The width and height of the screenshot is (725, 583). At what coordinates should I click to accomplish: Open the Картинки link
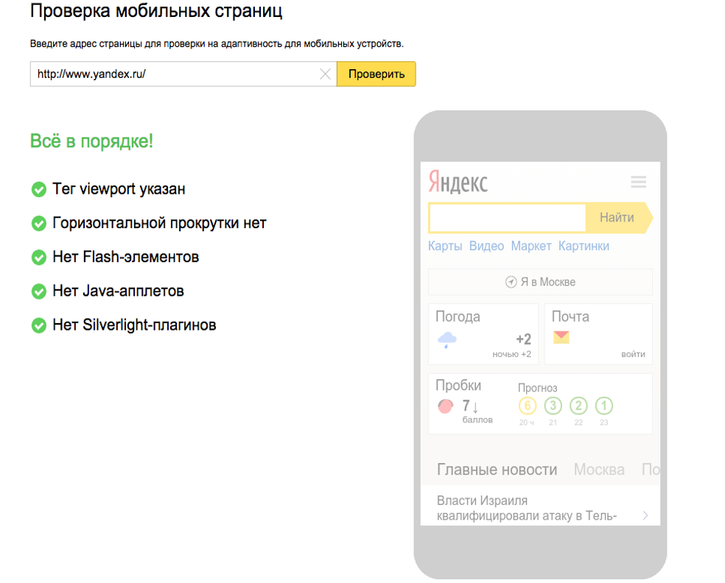[584, 246]
